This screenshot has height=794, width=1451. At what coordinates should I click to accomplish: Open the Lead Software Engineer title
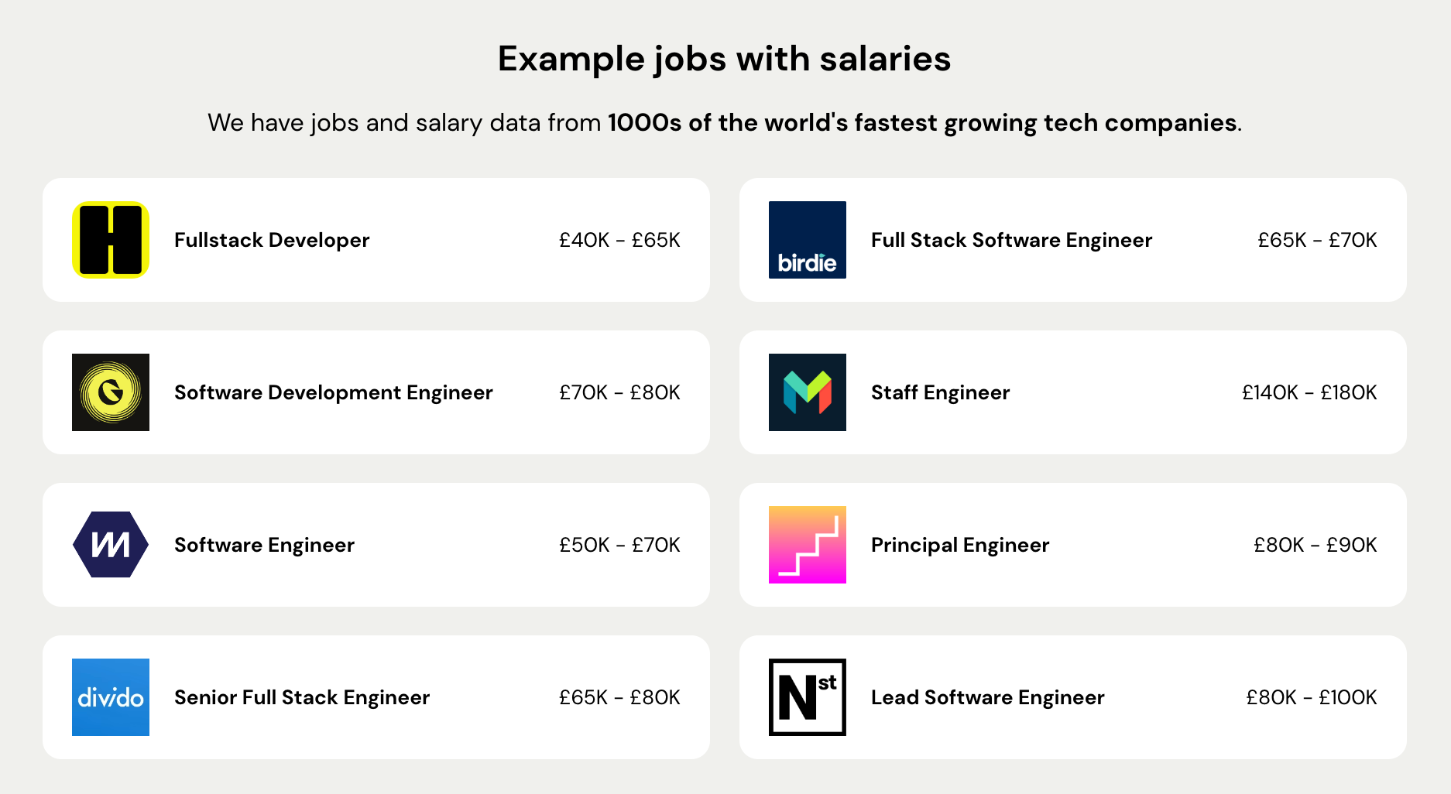click(x=987, y=697)
